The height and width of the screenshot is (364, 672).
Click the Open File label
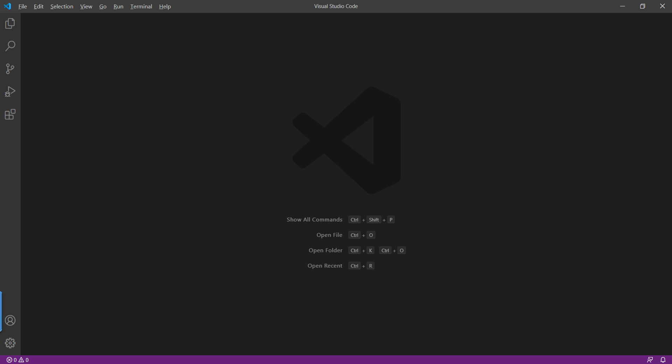[x=329, y=235]
